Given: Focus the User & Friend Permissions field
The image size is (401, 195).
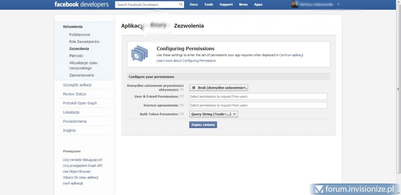Looking at the screenshot, I should [258, 96].
